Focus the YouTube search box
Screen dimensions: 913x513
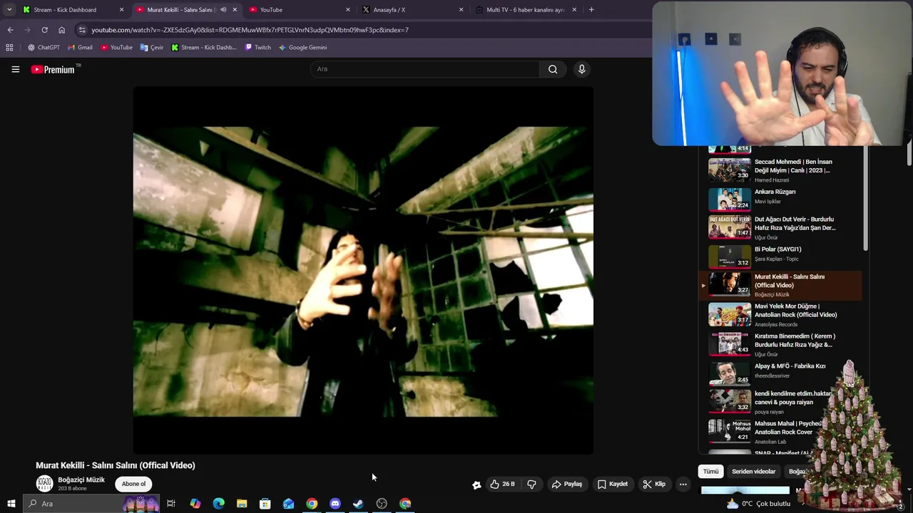tap(425, 69)
